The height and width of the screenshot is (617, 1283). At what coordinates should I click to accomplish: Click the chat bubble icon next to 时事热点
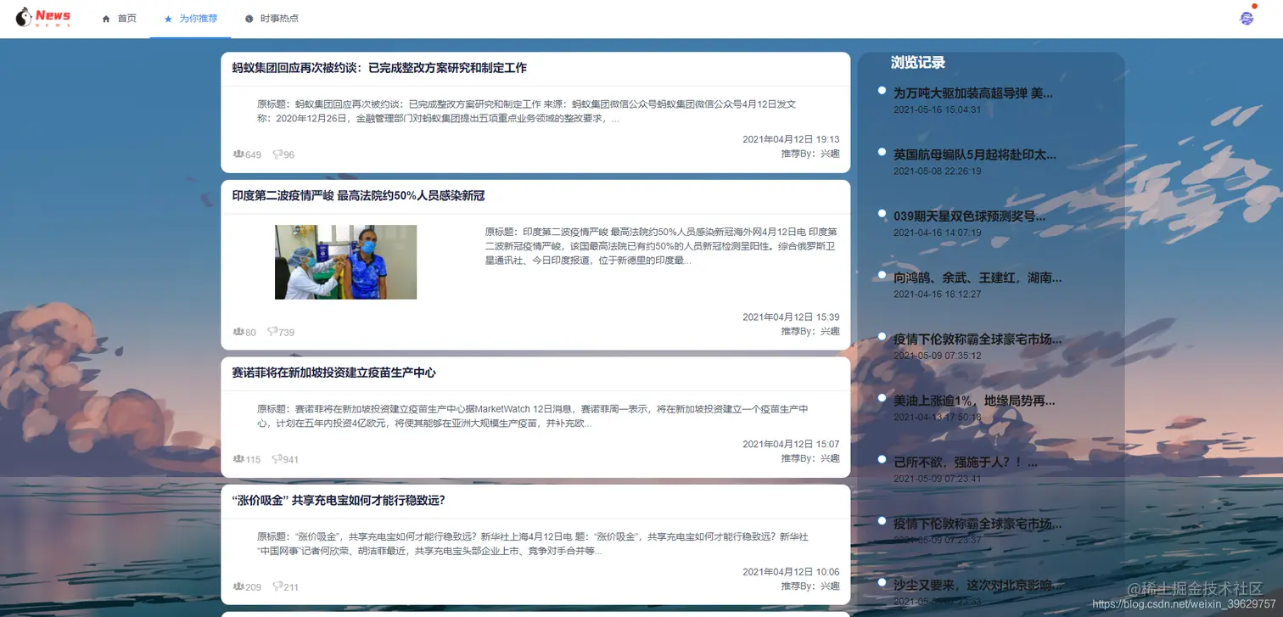tap(248, 17)
